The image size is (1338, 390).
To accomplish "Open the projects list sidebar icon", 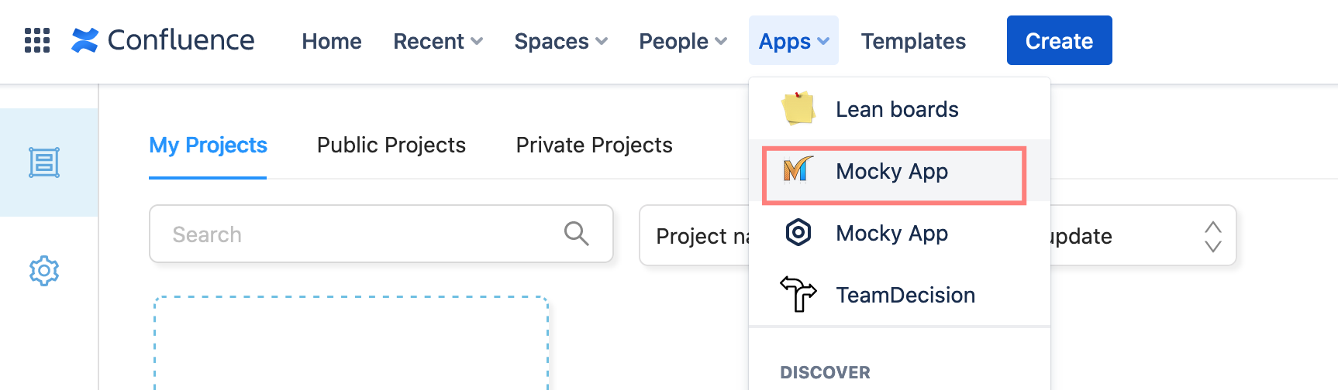I will (x=44, y=162).
